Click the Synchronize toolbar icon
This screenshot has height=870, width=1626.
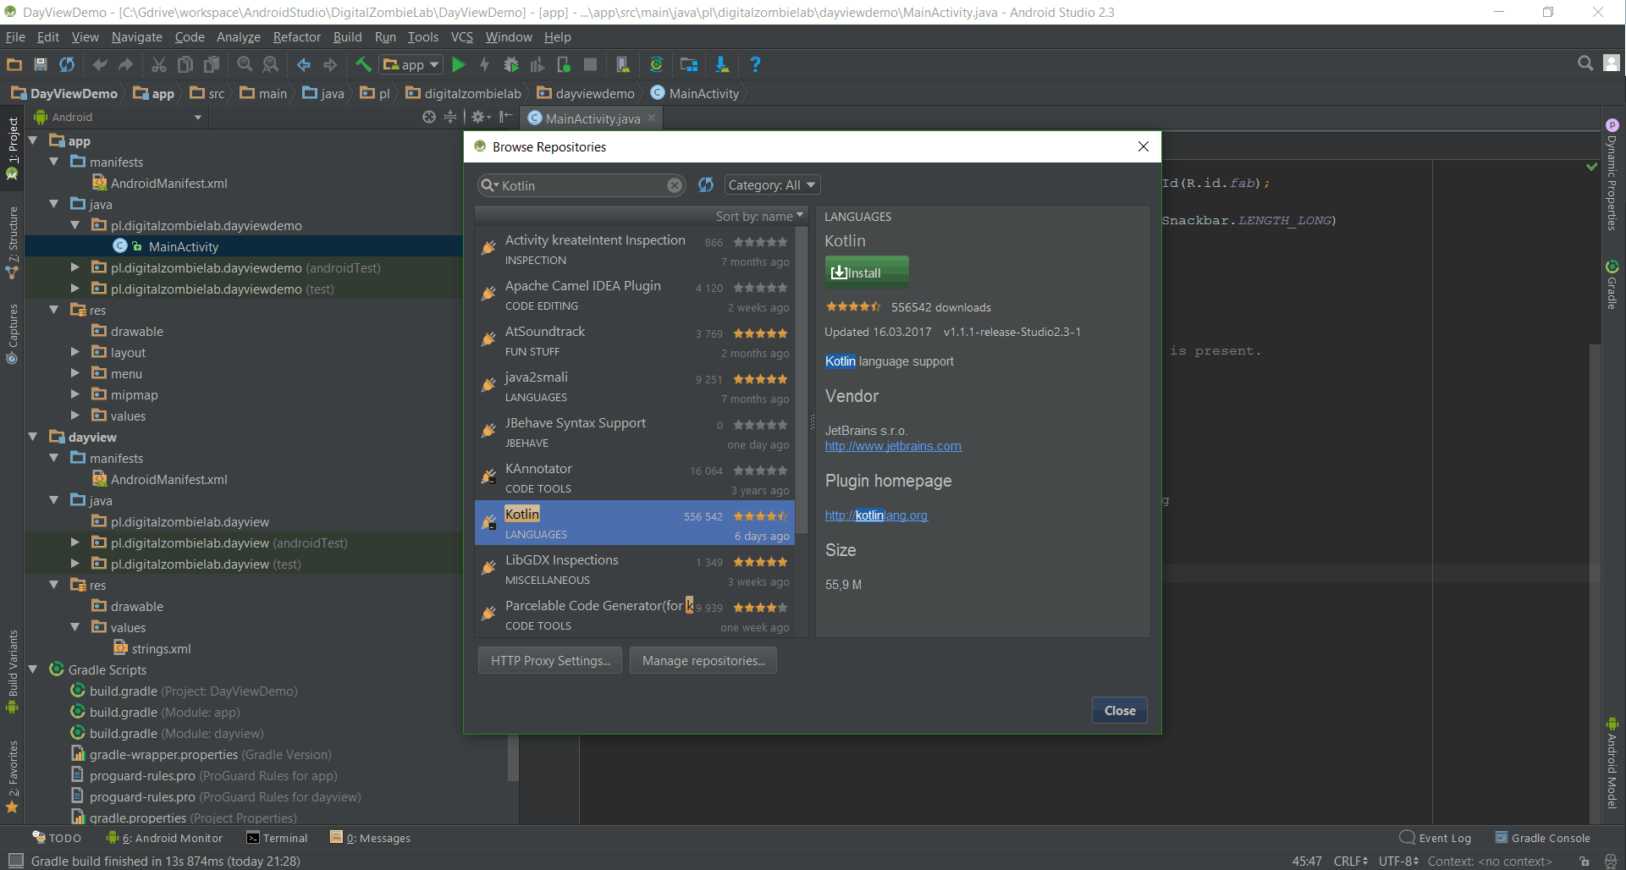click(x=67, y=64)
